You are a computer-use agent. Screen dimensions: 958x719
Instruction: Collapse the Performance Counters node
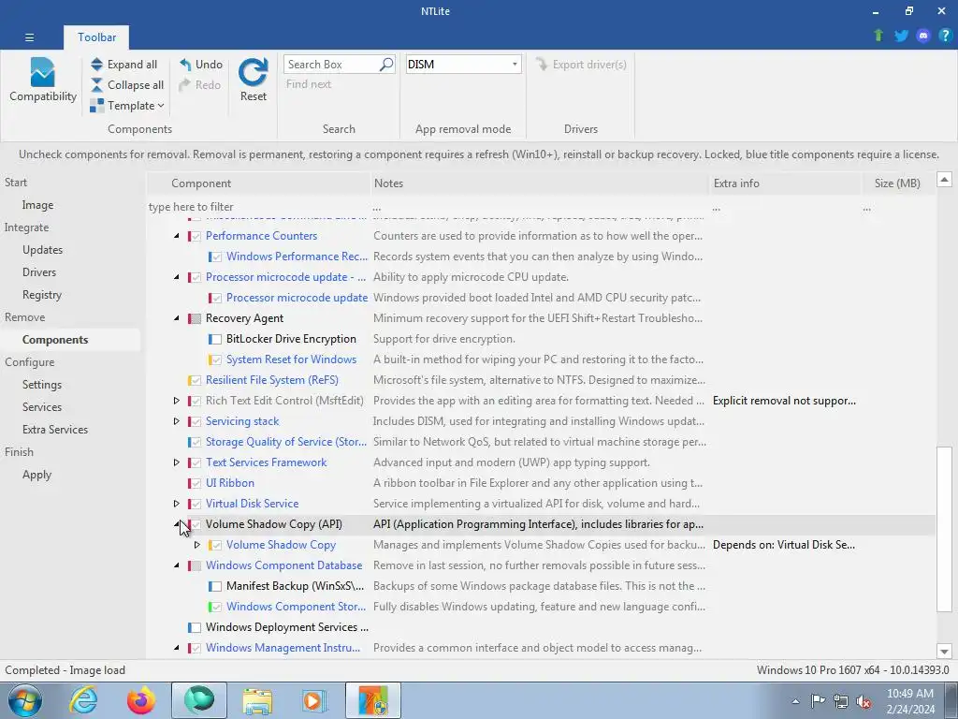[177, 236]
